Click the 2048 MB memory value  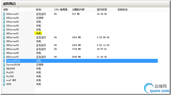click(76, 57)
